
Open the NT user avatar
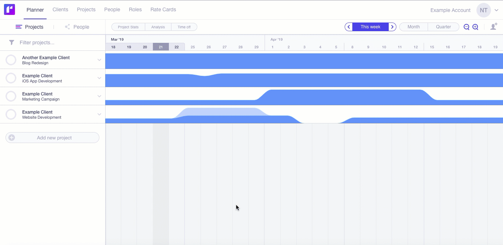tap(483, 10)
